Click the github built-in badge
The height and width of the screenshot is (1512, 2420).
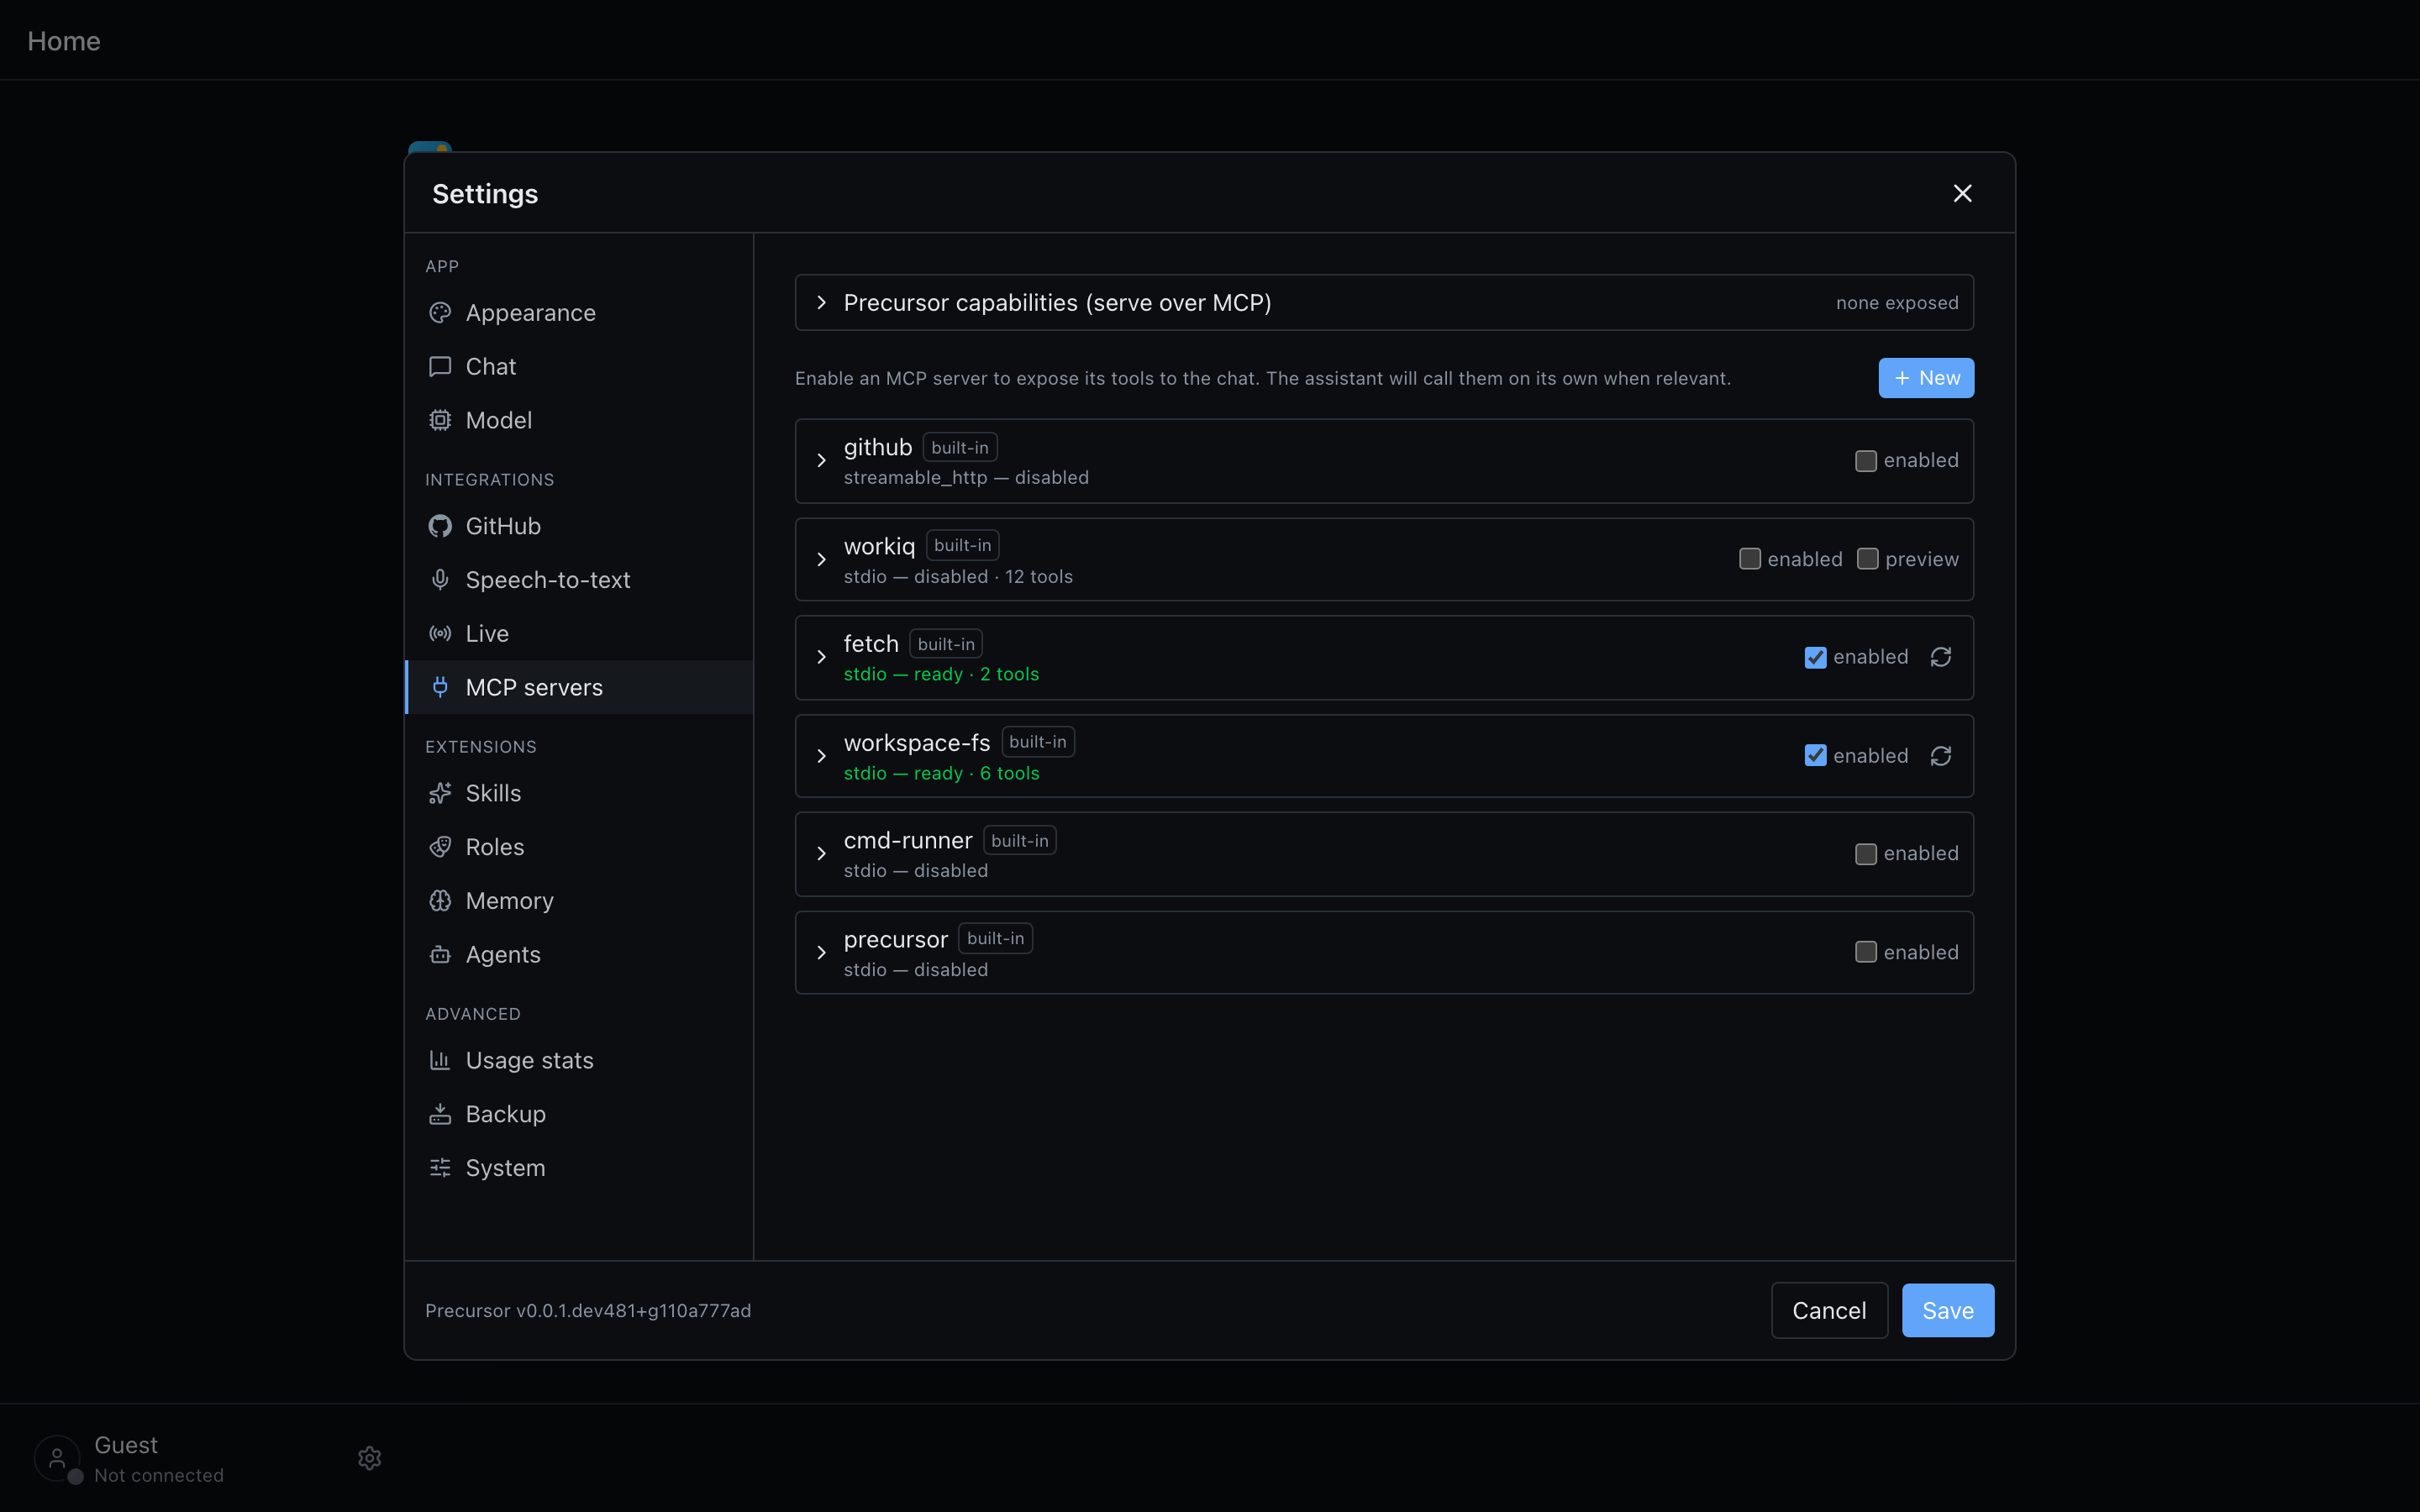click(960, 447)
